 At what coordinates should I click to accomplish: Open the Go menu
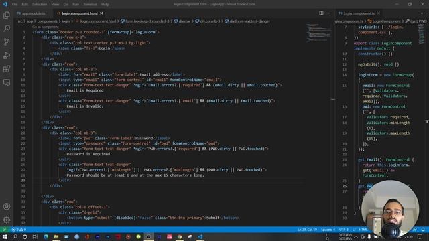pyautogui.click(x=66, y=5)
